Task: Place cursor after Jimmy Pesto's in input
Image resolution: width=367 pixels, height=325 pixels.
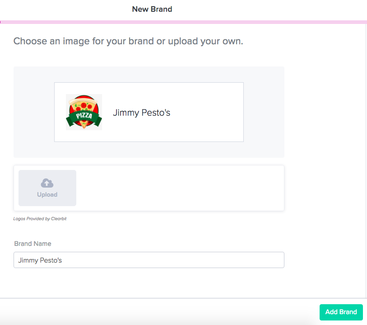Action: click(x=62, y=260)
